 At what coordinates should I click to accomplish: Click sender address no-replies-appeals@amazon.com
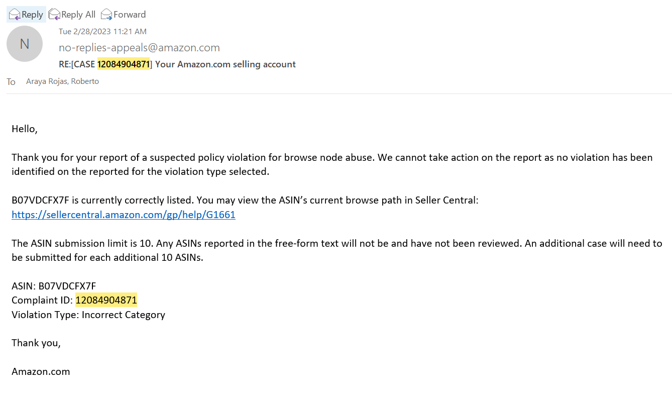click(x=139, y=48)
